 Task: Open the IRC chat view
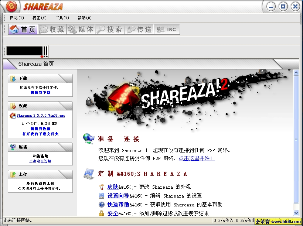click(167, 30)
